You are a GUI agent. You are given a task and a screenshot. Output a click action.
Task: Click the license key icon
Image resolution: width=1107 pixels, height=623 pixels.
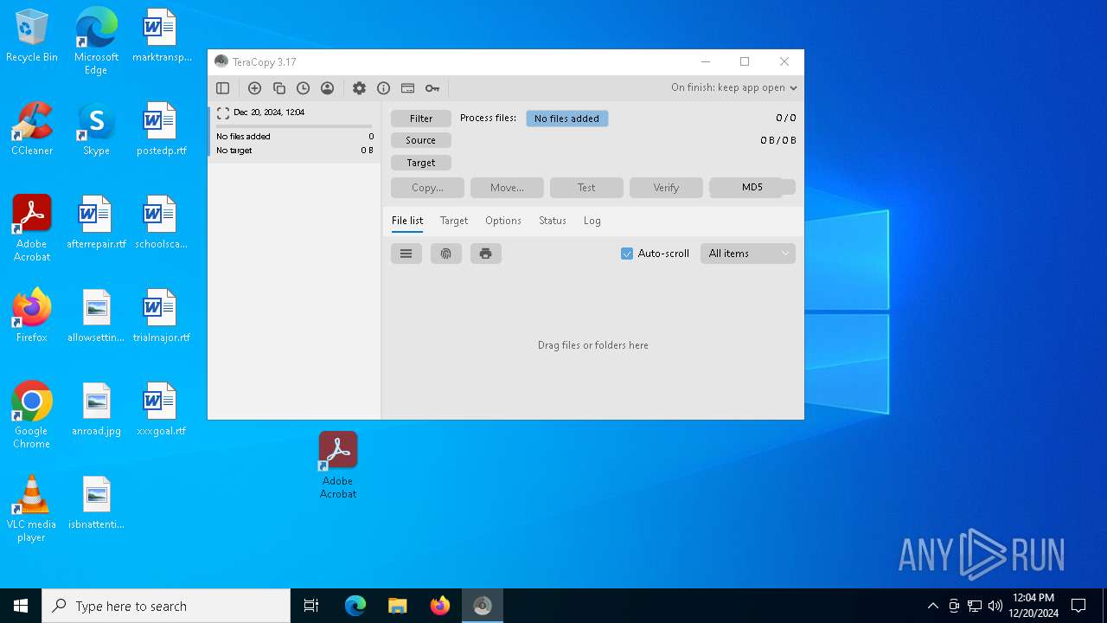tap(432, 88)
